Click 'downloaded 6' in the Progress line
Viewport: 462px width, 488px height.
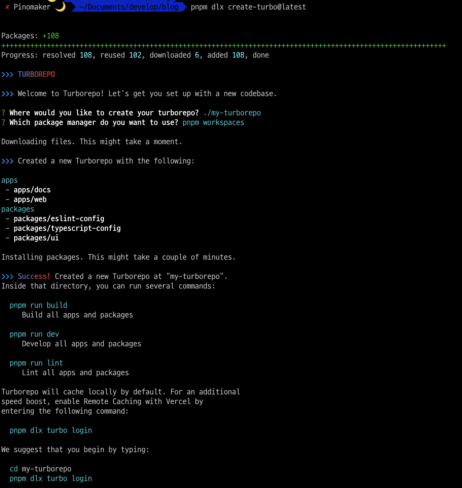coord(174,55)
